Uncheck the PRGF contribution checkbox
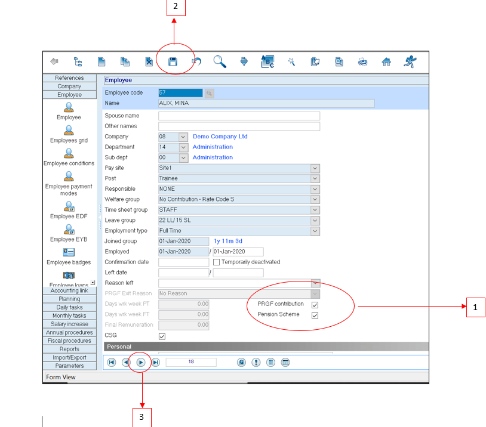 315,305
